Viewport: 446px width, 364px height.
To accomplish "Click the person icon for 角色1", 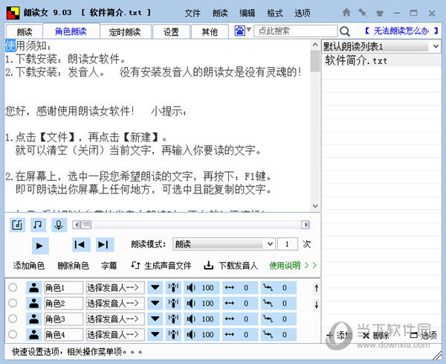I will [34, 287].
